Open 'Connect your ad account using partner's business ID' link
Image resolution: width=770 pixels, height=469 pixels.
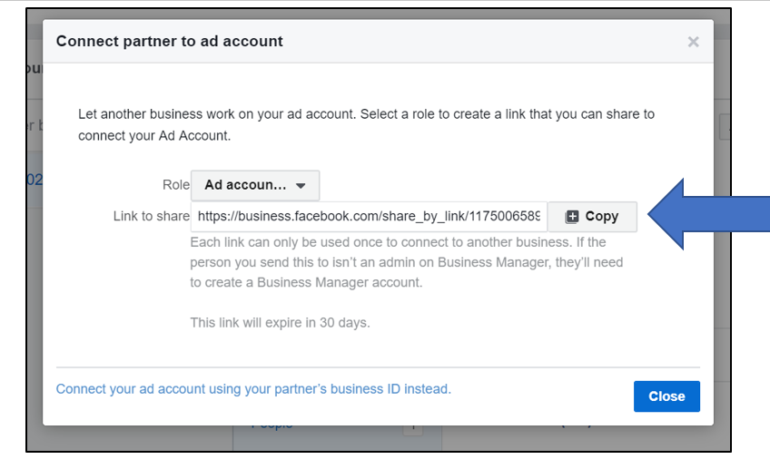[253, 389]
